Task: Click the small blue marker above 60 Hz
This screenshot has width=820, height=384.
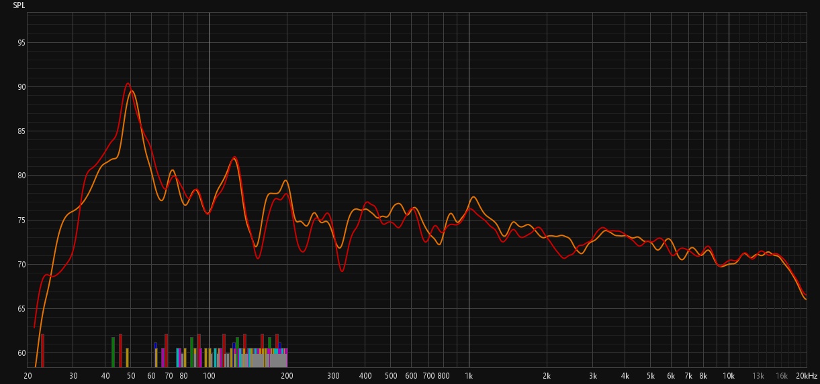Action: click(x=155, y=345)
